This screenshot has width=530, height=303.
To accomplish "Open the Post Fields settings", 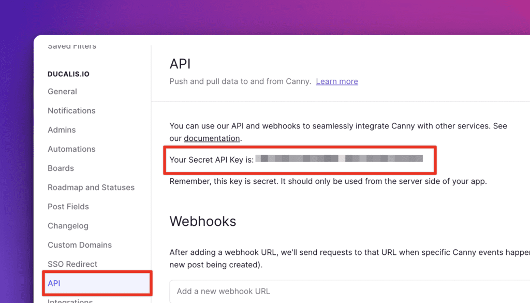I will pyautogui.click(x=68, y=206).
